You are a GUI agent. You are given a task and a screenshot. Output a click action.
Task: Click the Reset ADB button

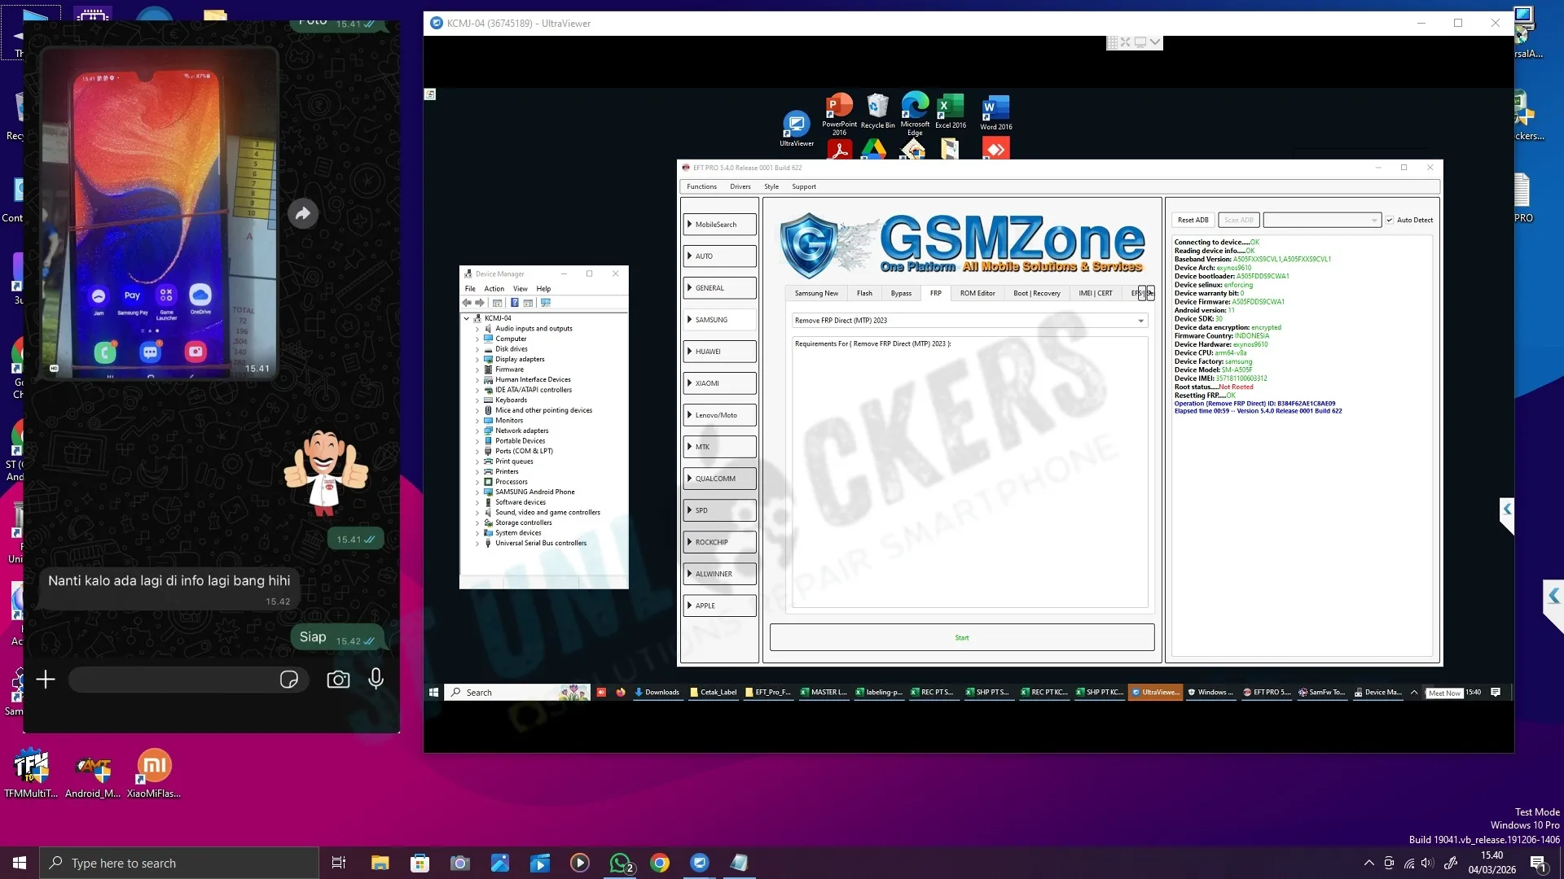pyautogui.click(x=1193, y=220)
